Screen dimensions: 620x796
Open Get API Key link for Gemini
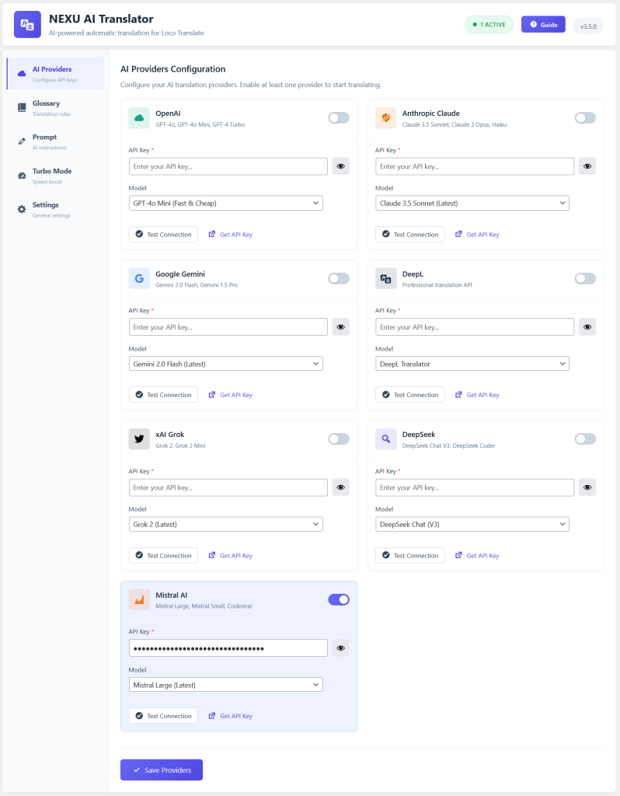tap(230, 395)
